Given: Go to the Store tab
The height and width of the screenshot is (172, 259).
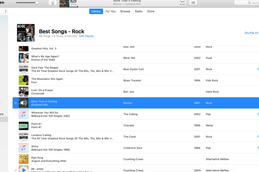Looking at the screenshot, I should pos(151,11).
